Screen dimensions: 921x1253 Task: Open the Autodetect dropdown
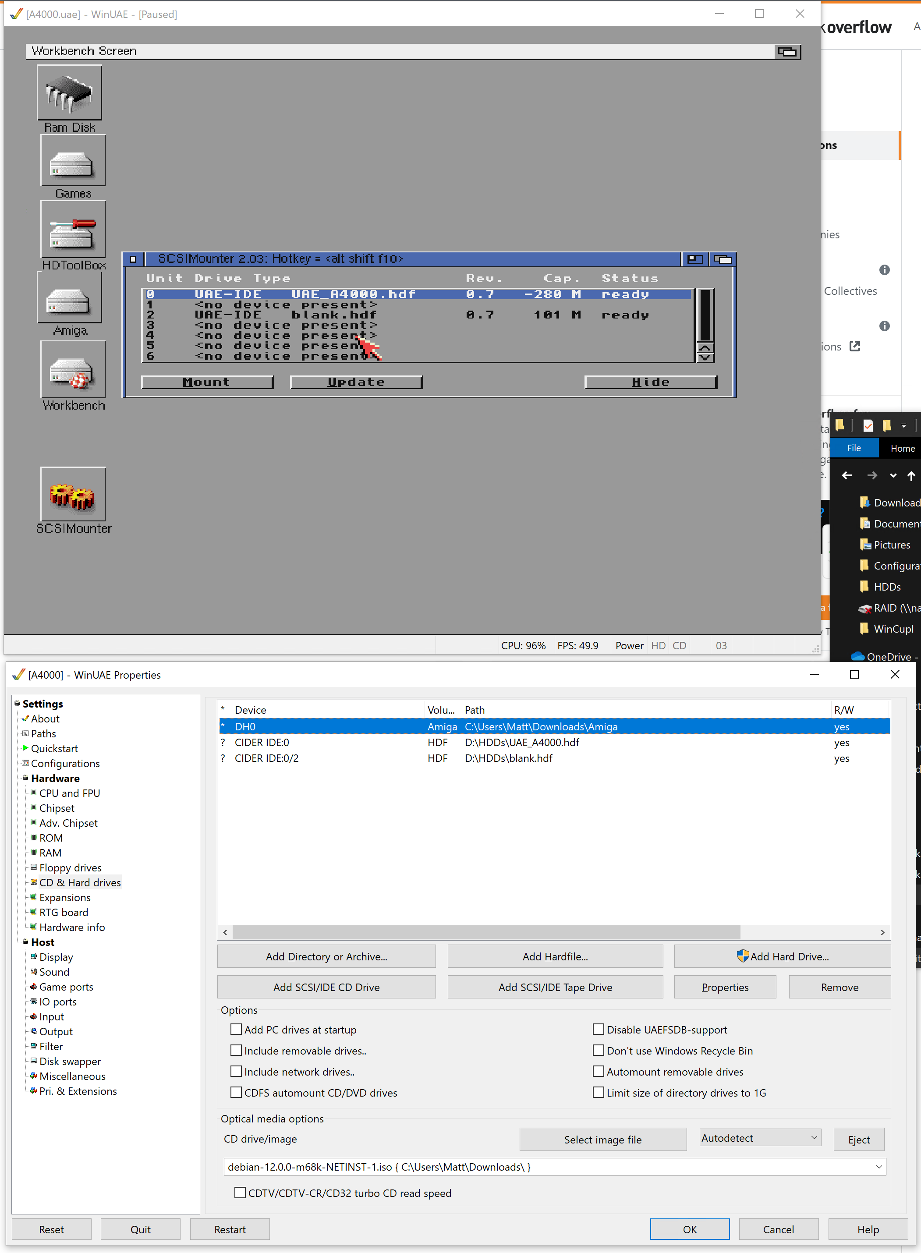(761, 1138)
